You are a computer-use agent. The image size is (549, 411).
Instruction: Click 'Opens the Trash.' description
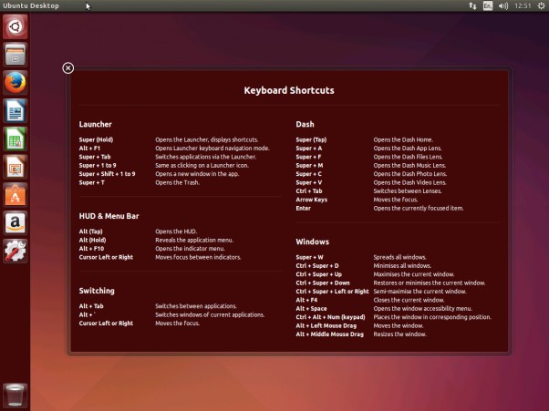[x=178, y=182]
